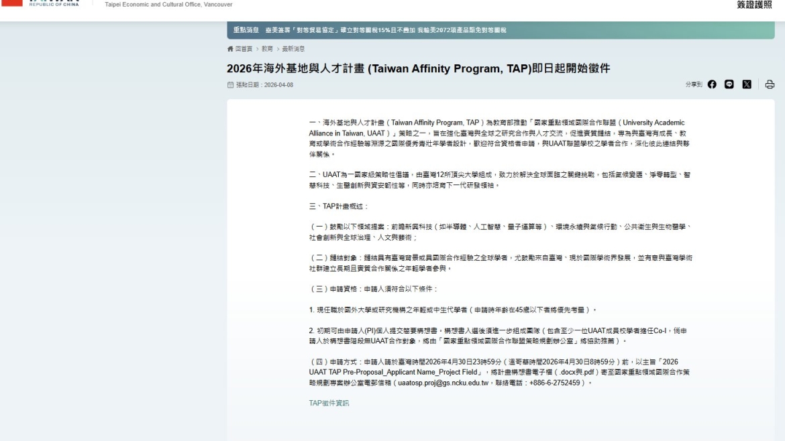Screen dimensions: 785x441
Task: Click the ROC national emblem logo top-left
Action: (13, 3)
